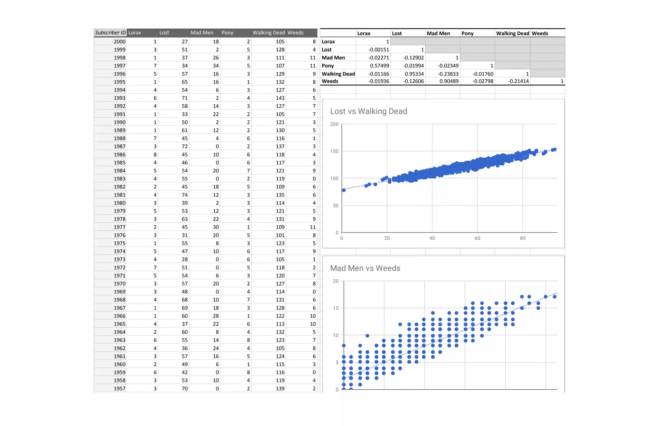The width and height of the screenshot is (659, 426).
Task: Click the Subscriber ID column header
Action: click(110, 32)
